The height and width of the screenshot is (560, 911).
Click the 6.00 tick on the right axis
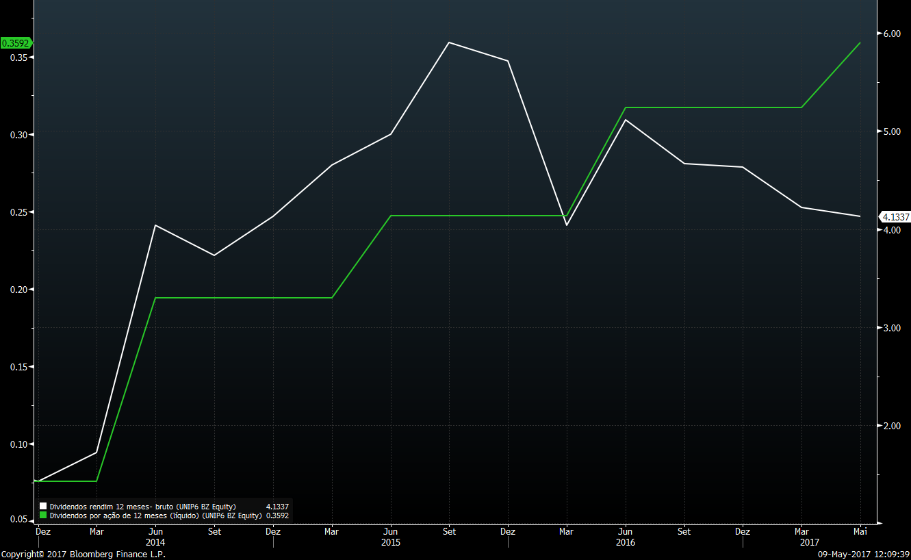[893, 34]
